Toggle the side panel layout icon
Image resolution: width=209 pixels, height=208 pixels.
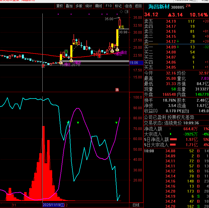tap(126, 11)
